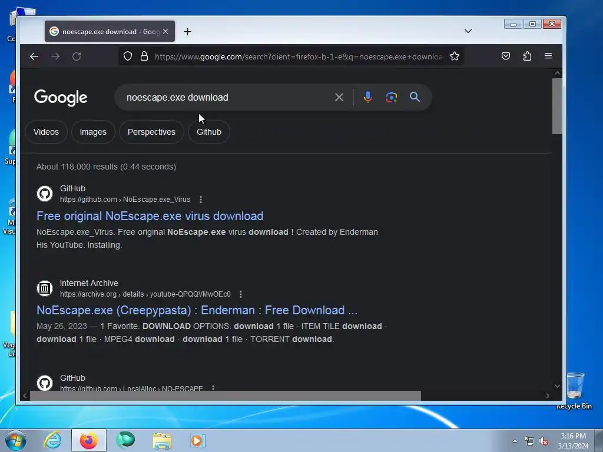Click the Firefox taskbar icon
The image size is (603, 452).
(x=89, y=440)
